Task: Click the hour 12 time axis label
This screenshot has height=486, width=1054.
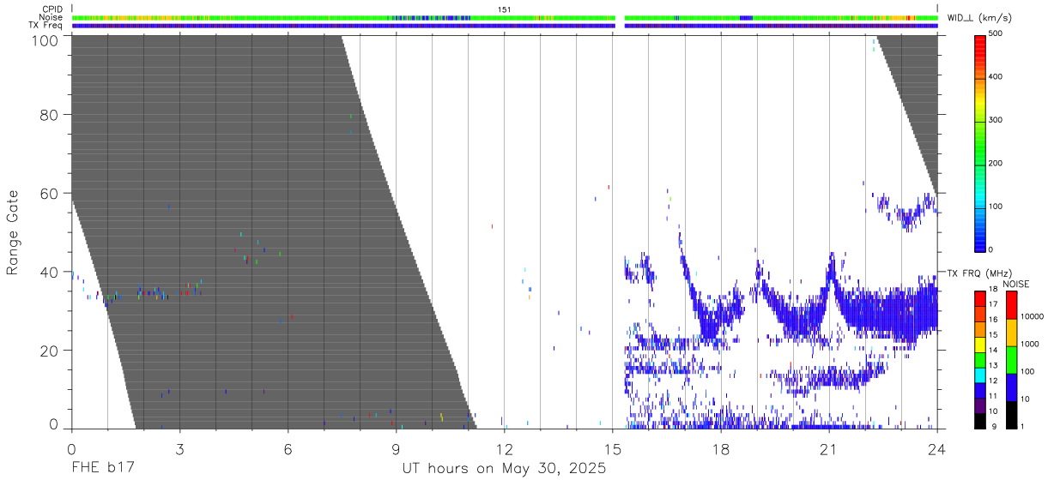Action: click(504, 448)
